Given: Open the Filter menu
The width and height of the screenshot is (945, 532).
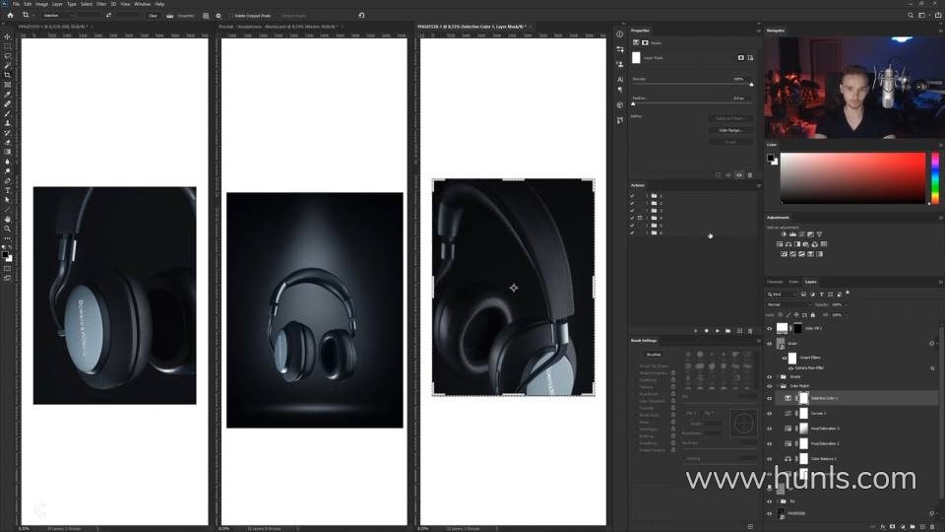Looking at the screenshot, I should (101, 4).
